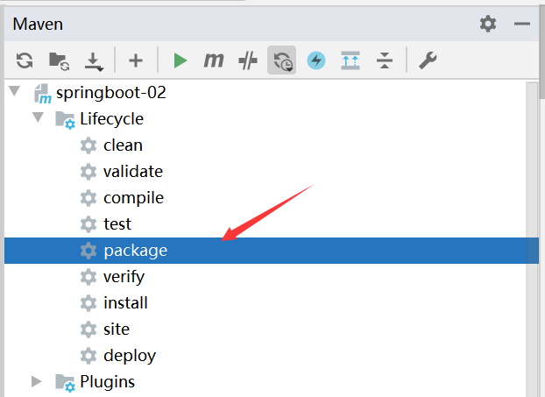Download sources and documentation icon
This screenshot has width=545, height=397.
(x=94, y=61)
